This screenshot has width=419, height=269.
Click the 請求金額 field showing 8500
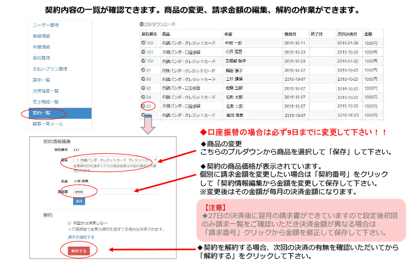(115, 192)
